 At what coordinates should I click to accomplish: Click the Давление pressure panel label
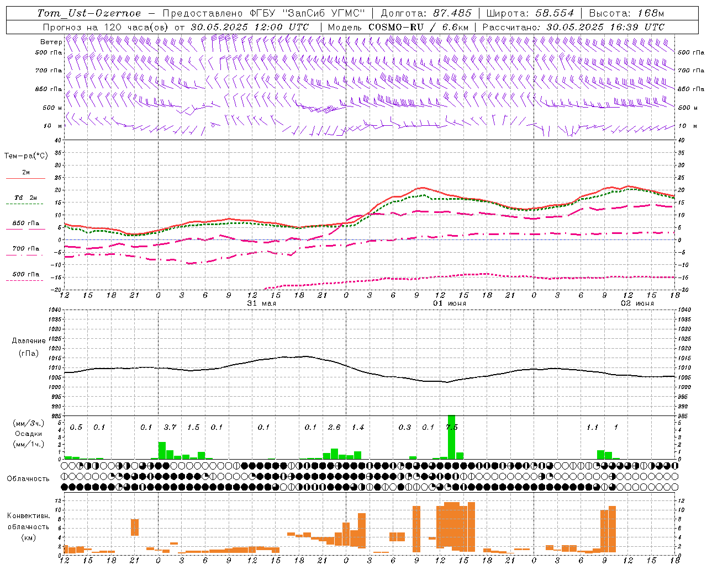pos(28,341)
